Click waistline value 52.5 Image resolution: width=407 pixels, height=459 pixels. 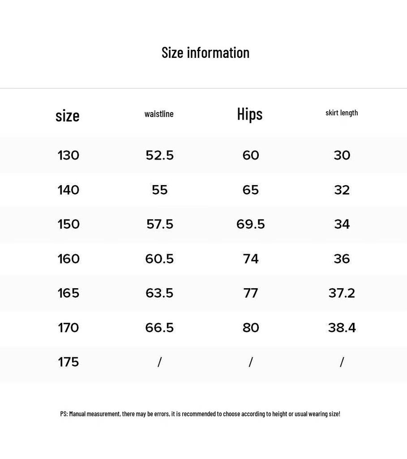(160, 156)
